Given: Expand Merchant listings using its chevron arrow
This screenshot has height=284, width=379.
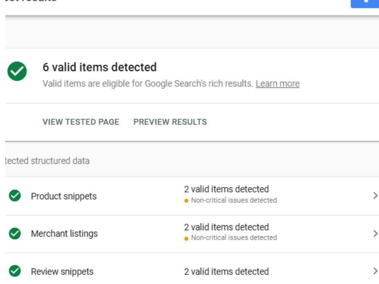Looking at the screenshot, I should pyautogui.click(x=375, y=234).
